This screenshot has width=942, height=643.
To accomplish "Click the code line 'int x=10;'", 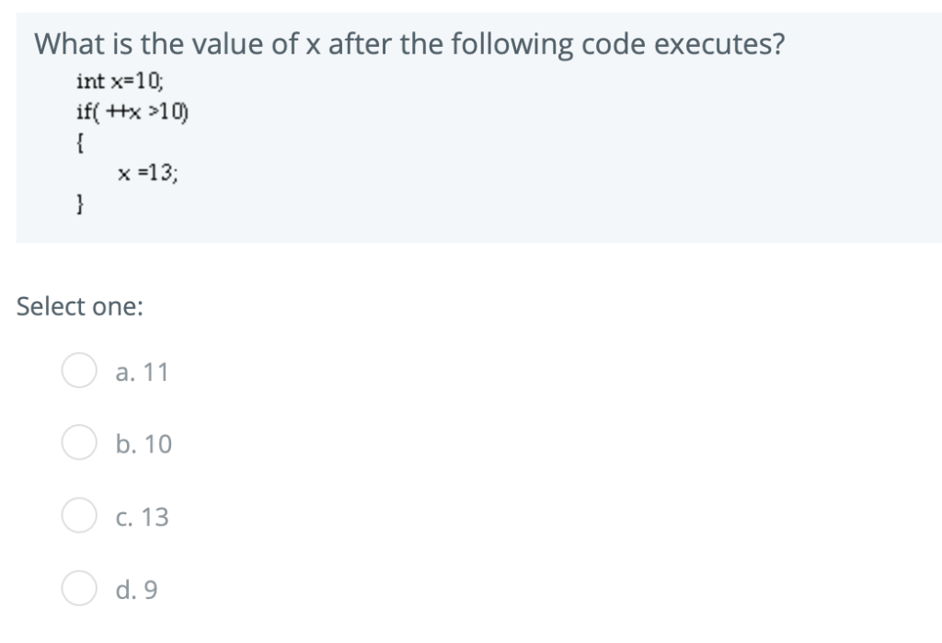I will (x=120, y=81).
